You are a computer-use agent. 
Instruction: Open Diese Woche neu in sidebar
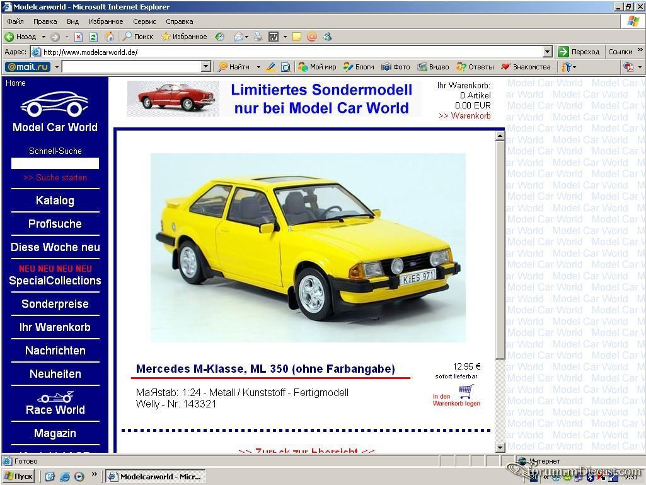pos(55,247)
